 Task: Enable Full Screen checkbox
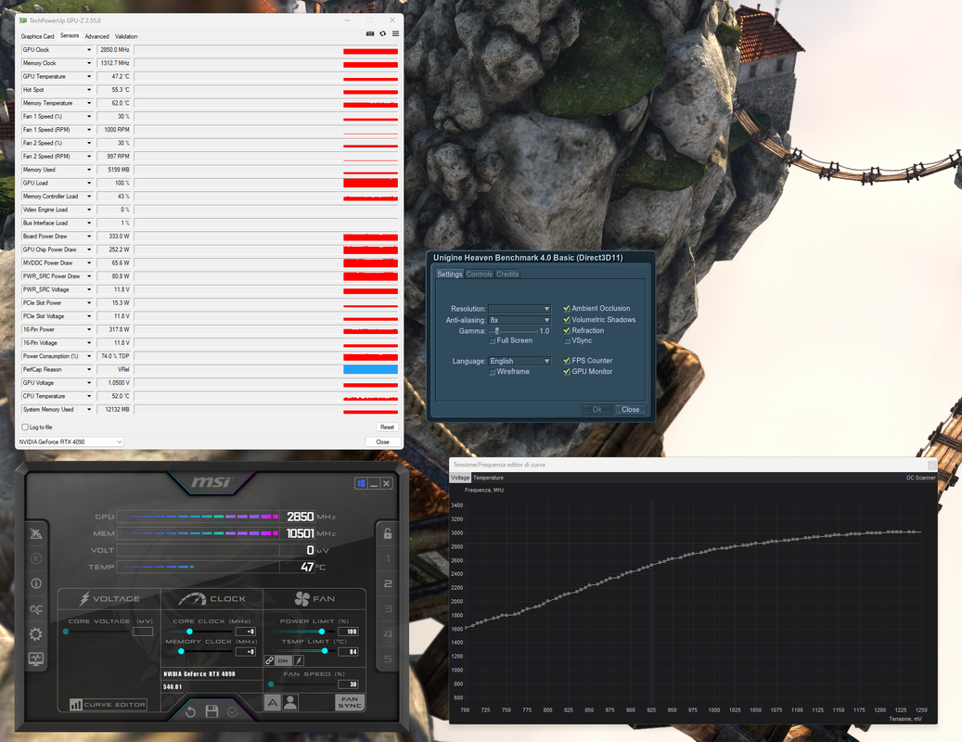pyautogui.click(x=492, y=341)
